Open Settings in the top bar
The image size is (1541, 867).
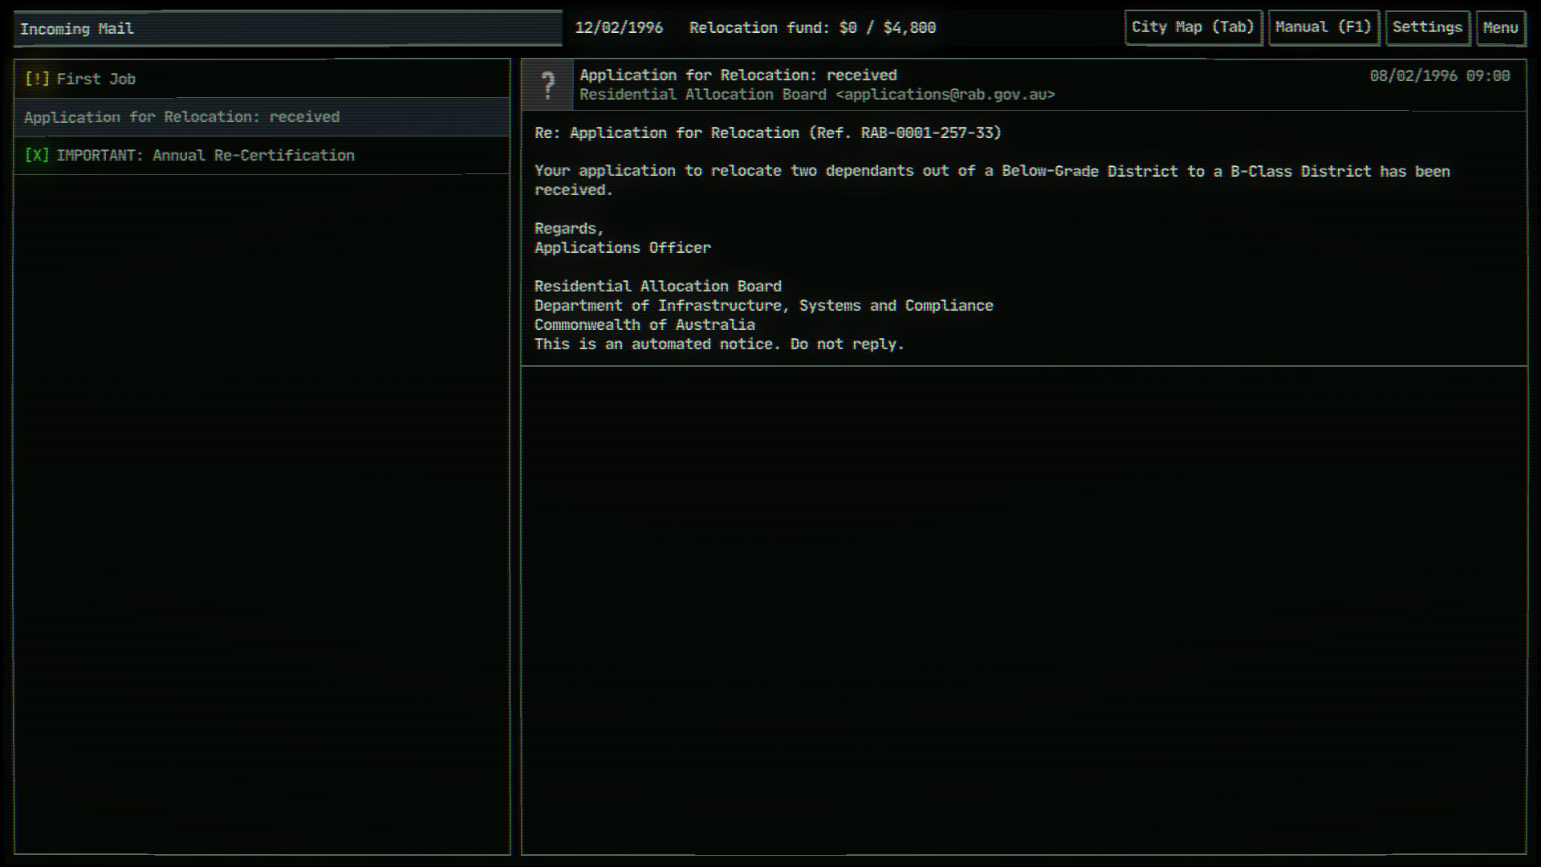[1427, 27]
